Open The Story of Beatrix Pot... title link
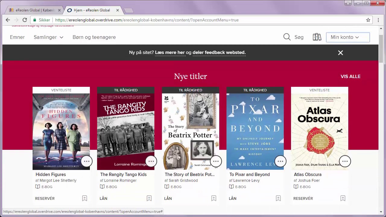 coord(190,175)
